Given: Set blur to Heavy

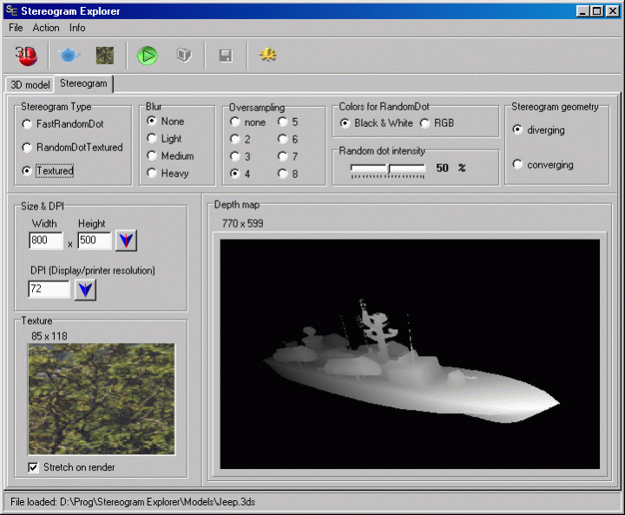Looking at the screenshot, I should [153, 173].
